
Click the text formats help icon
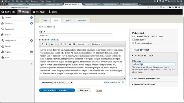(x=123, y=82)
